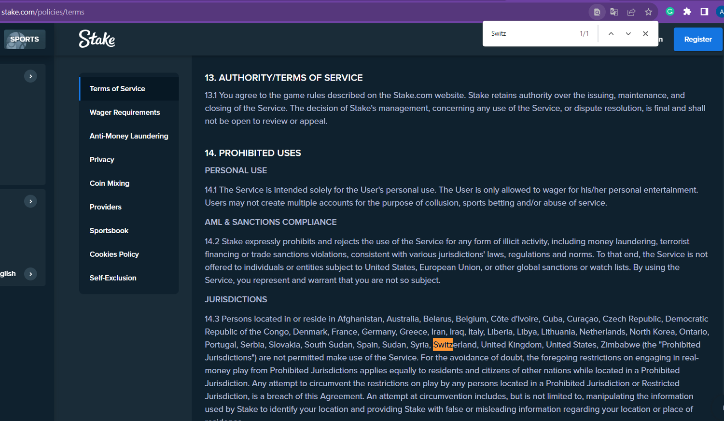Click the find text field containing Switz
This screenshot has width=724, height=421.
click(531, 34)
